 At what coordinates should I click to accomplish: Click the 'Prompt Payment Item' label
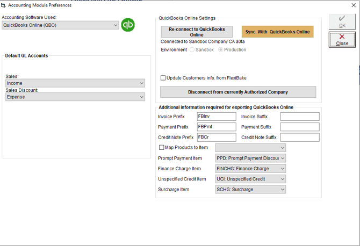click(x=180, y=158)
